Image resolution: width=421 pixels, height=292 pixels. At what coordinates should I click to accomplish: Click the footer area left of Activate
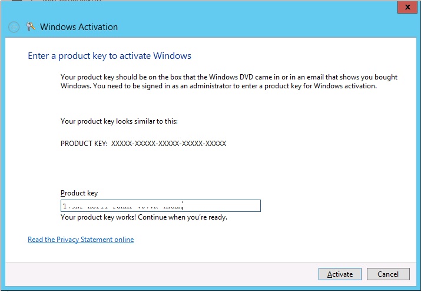coord(177,274)
